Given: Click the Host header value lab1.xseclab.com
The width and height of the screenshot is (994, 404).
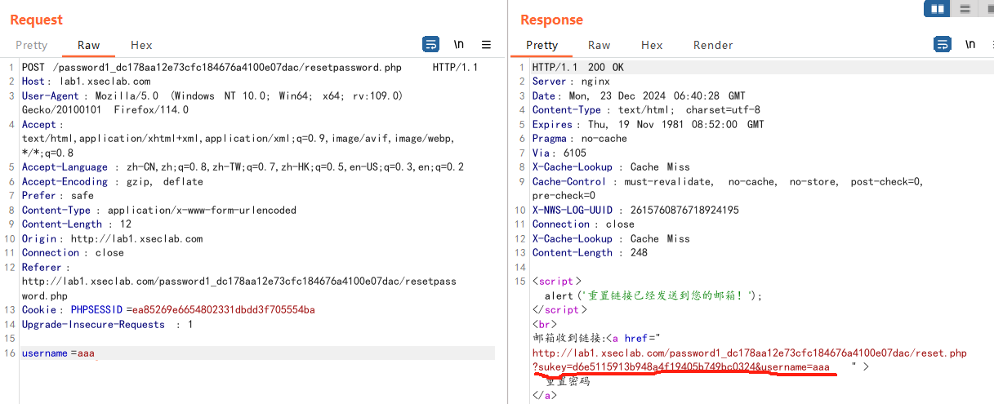Looking at the screenshot, I should pyautogui.click(x=104, y=82).
